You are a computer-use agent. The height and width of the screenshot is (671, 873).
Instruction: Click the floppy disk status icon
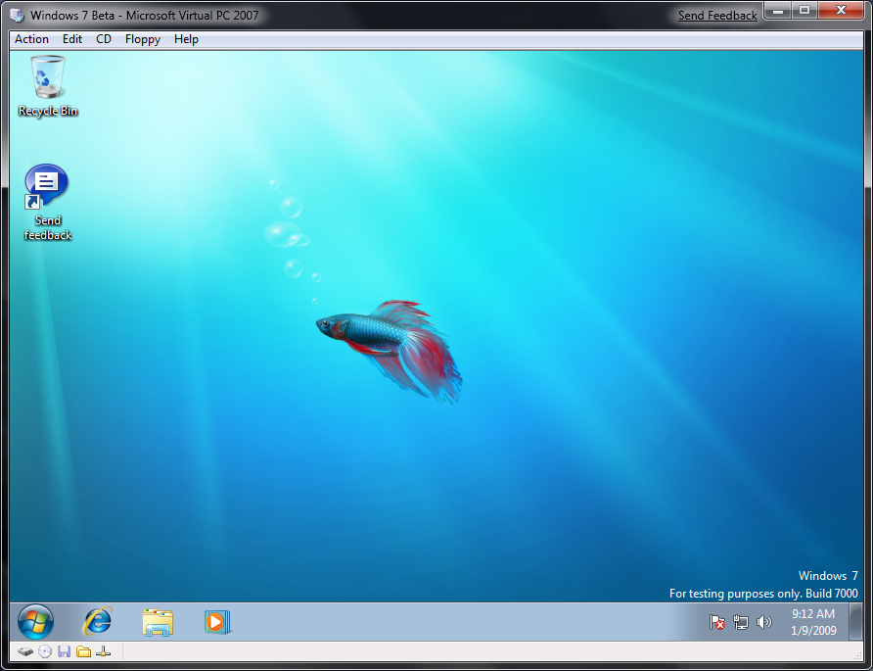pos(64,651)
